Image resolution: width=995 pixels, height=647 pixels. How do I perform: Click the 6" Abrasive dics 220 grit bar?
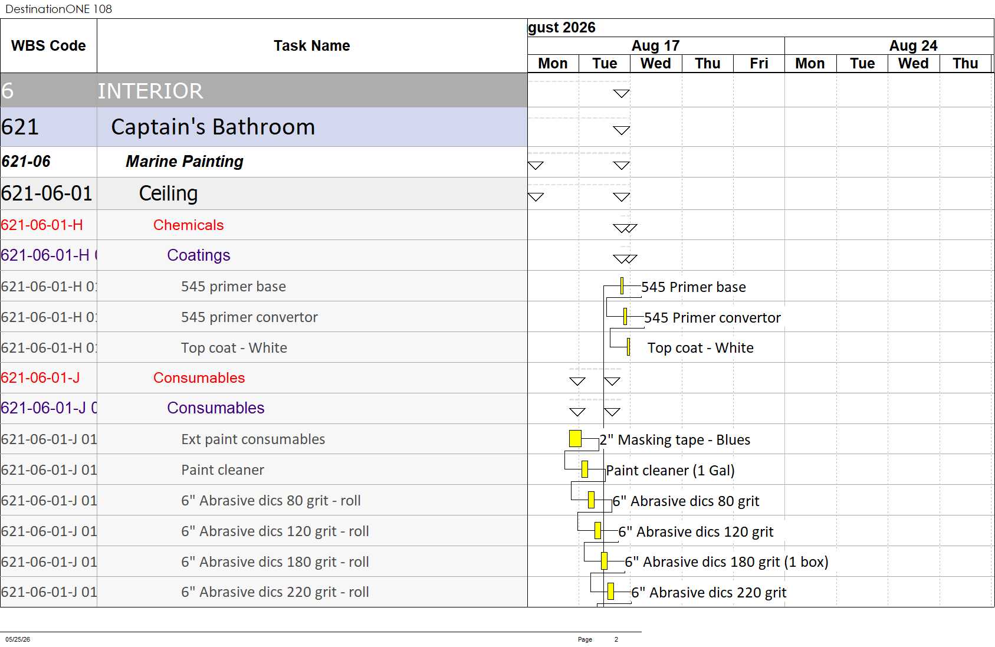(x=610, y=591)
